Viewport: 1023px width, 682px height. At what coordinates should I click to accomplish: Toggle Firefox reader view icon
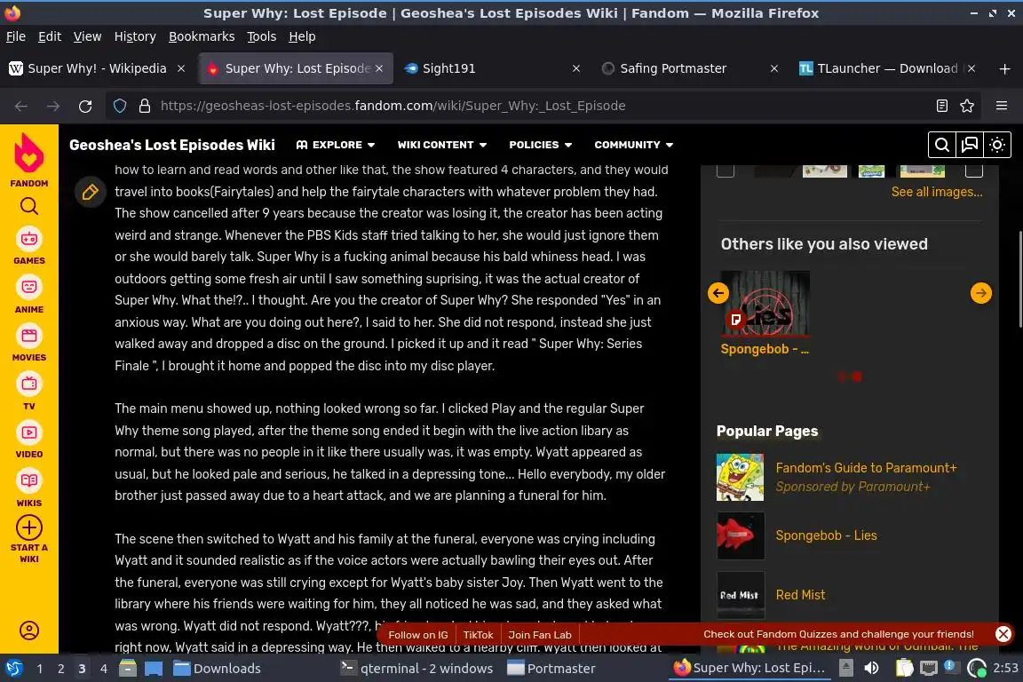[941, 106]
